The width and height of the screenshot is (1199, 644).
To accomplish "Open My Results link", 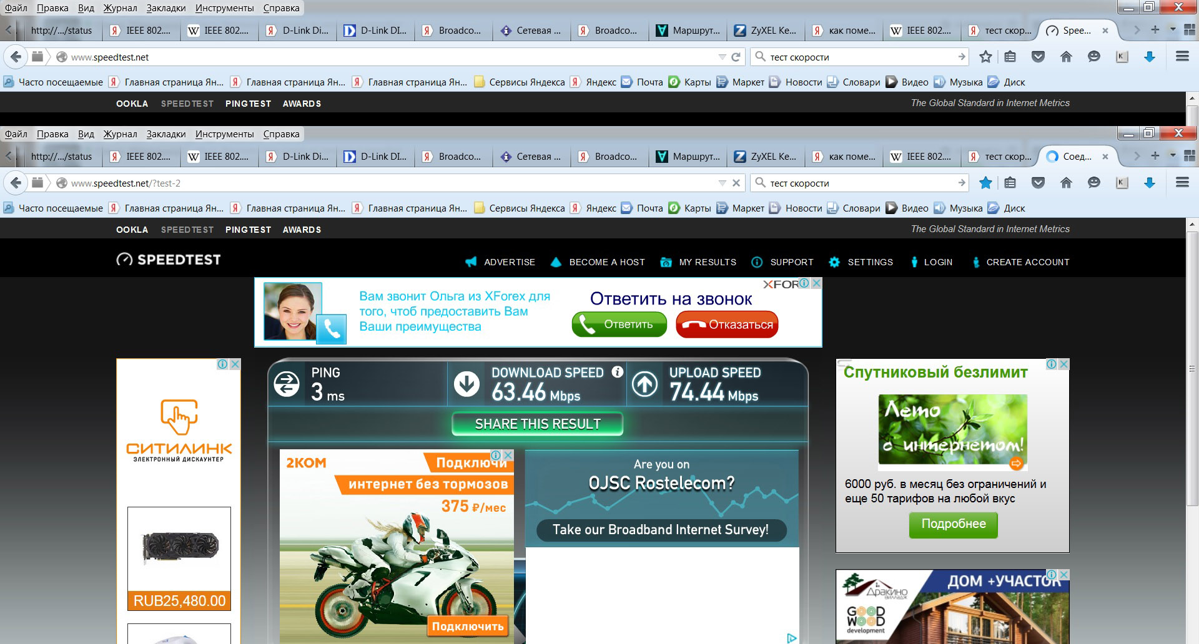I will pos(698,262).
